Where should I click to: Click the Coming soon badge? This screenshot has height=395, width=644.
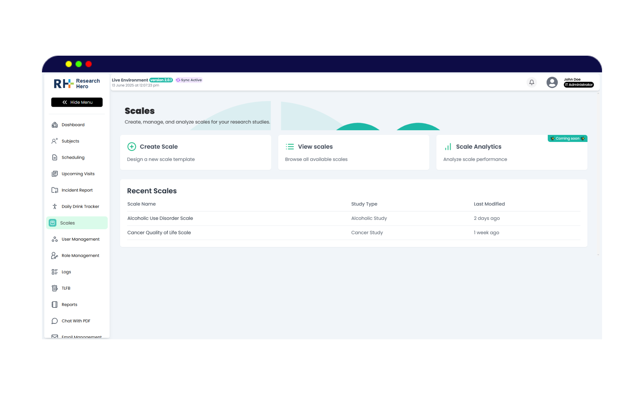(568, 138)
